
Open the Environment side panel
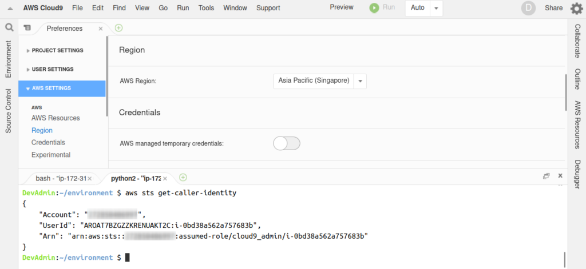[9, 59]
